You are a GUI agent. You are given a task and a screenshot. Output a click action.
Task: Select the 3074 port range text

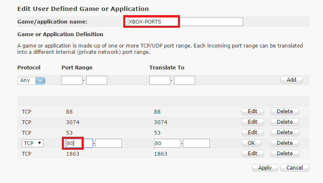click(73, 122)
